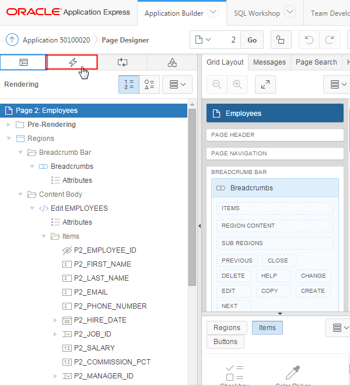The image size is (350, 386).
Task: Expand the P2_HIRE_DATE item arrow
Action: pyautogui.click(x=55, y=320)
